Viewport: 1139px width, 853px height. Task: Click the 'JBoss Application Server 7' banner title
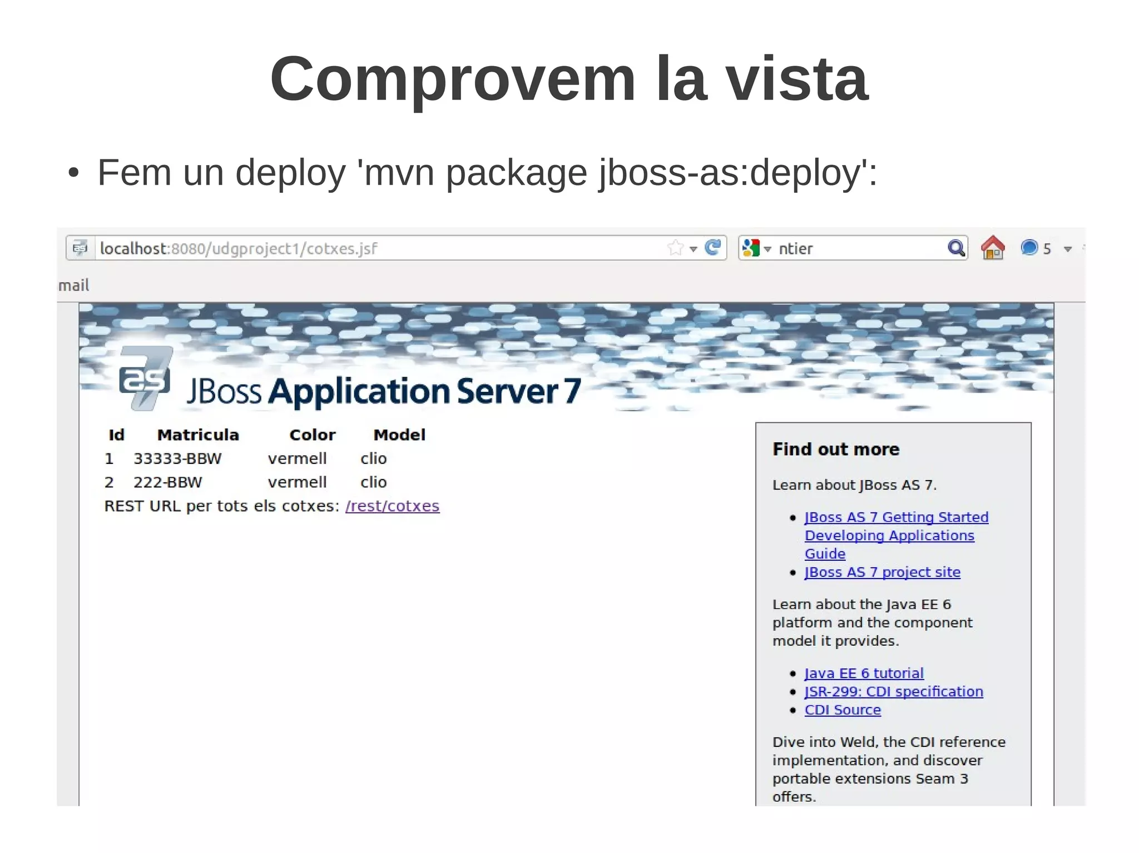click(384, 391)
